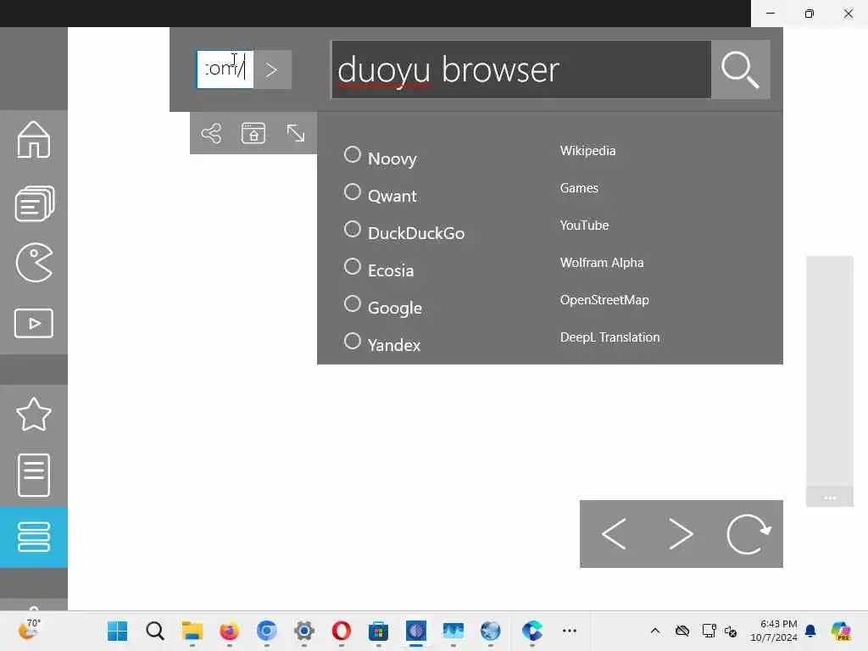Open taskbar Search icon

pos(155,631)
